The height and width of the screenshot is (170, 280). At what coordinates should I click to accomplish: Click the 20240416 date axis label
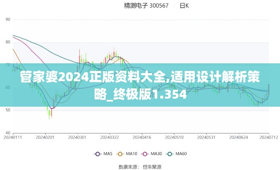142,137
